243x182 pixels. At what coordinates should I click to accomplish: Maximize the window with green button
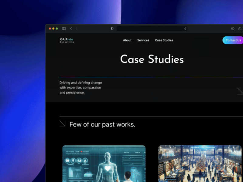pos(57,29)
